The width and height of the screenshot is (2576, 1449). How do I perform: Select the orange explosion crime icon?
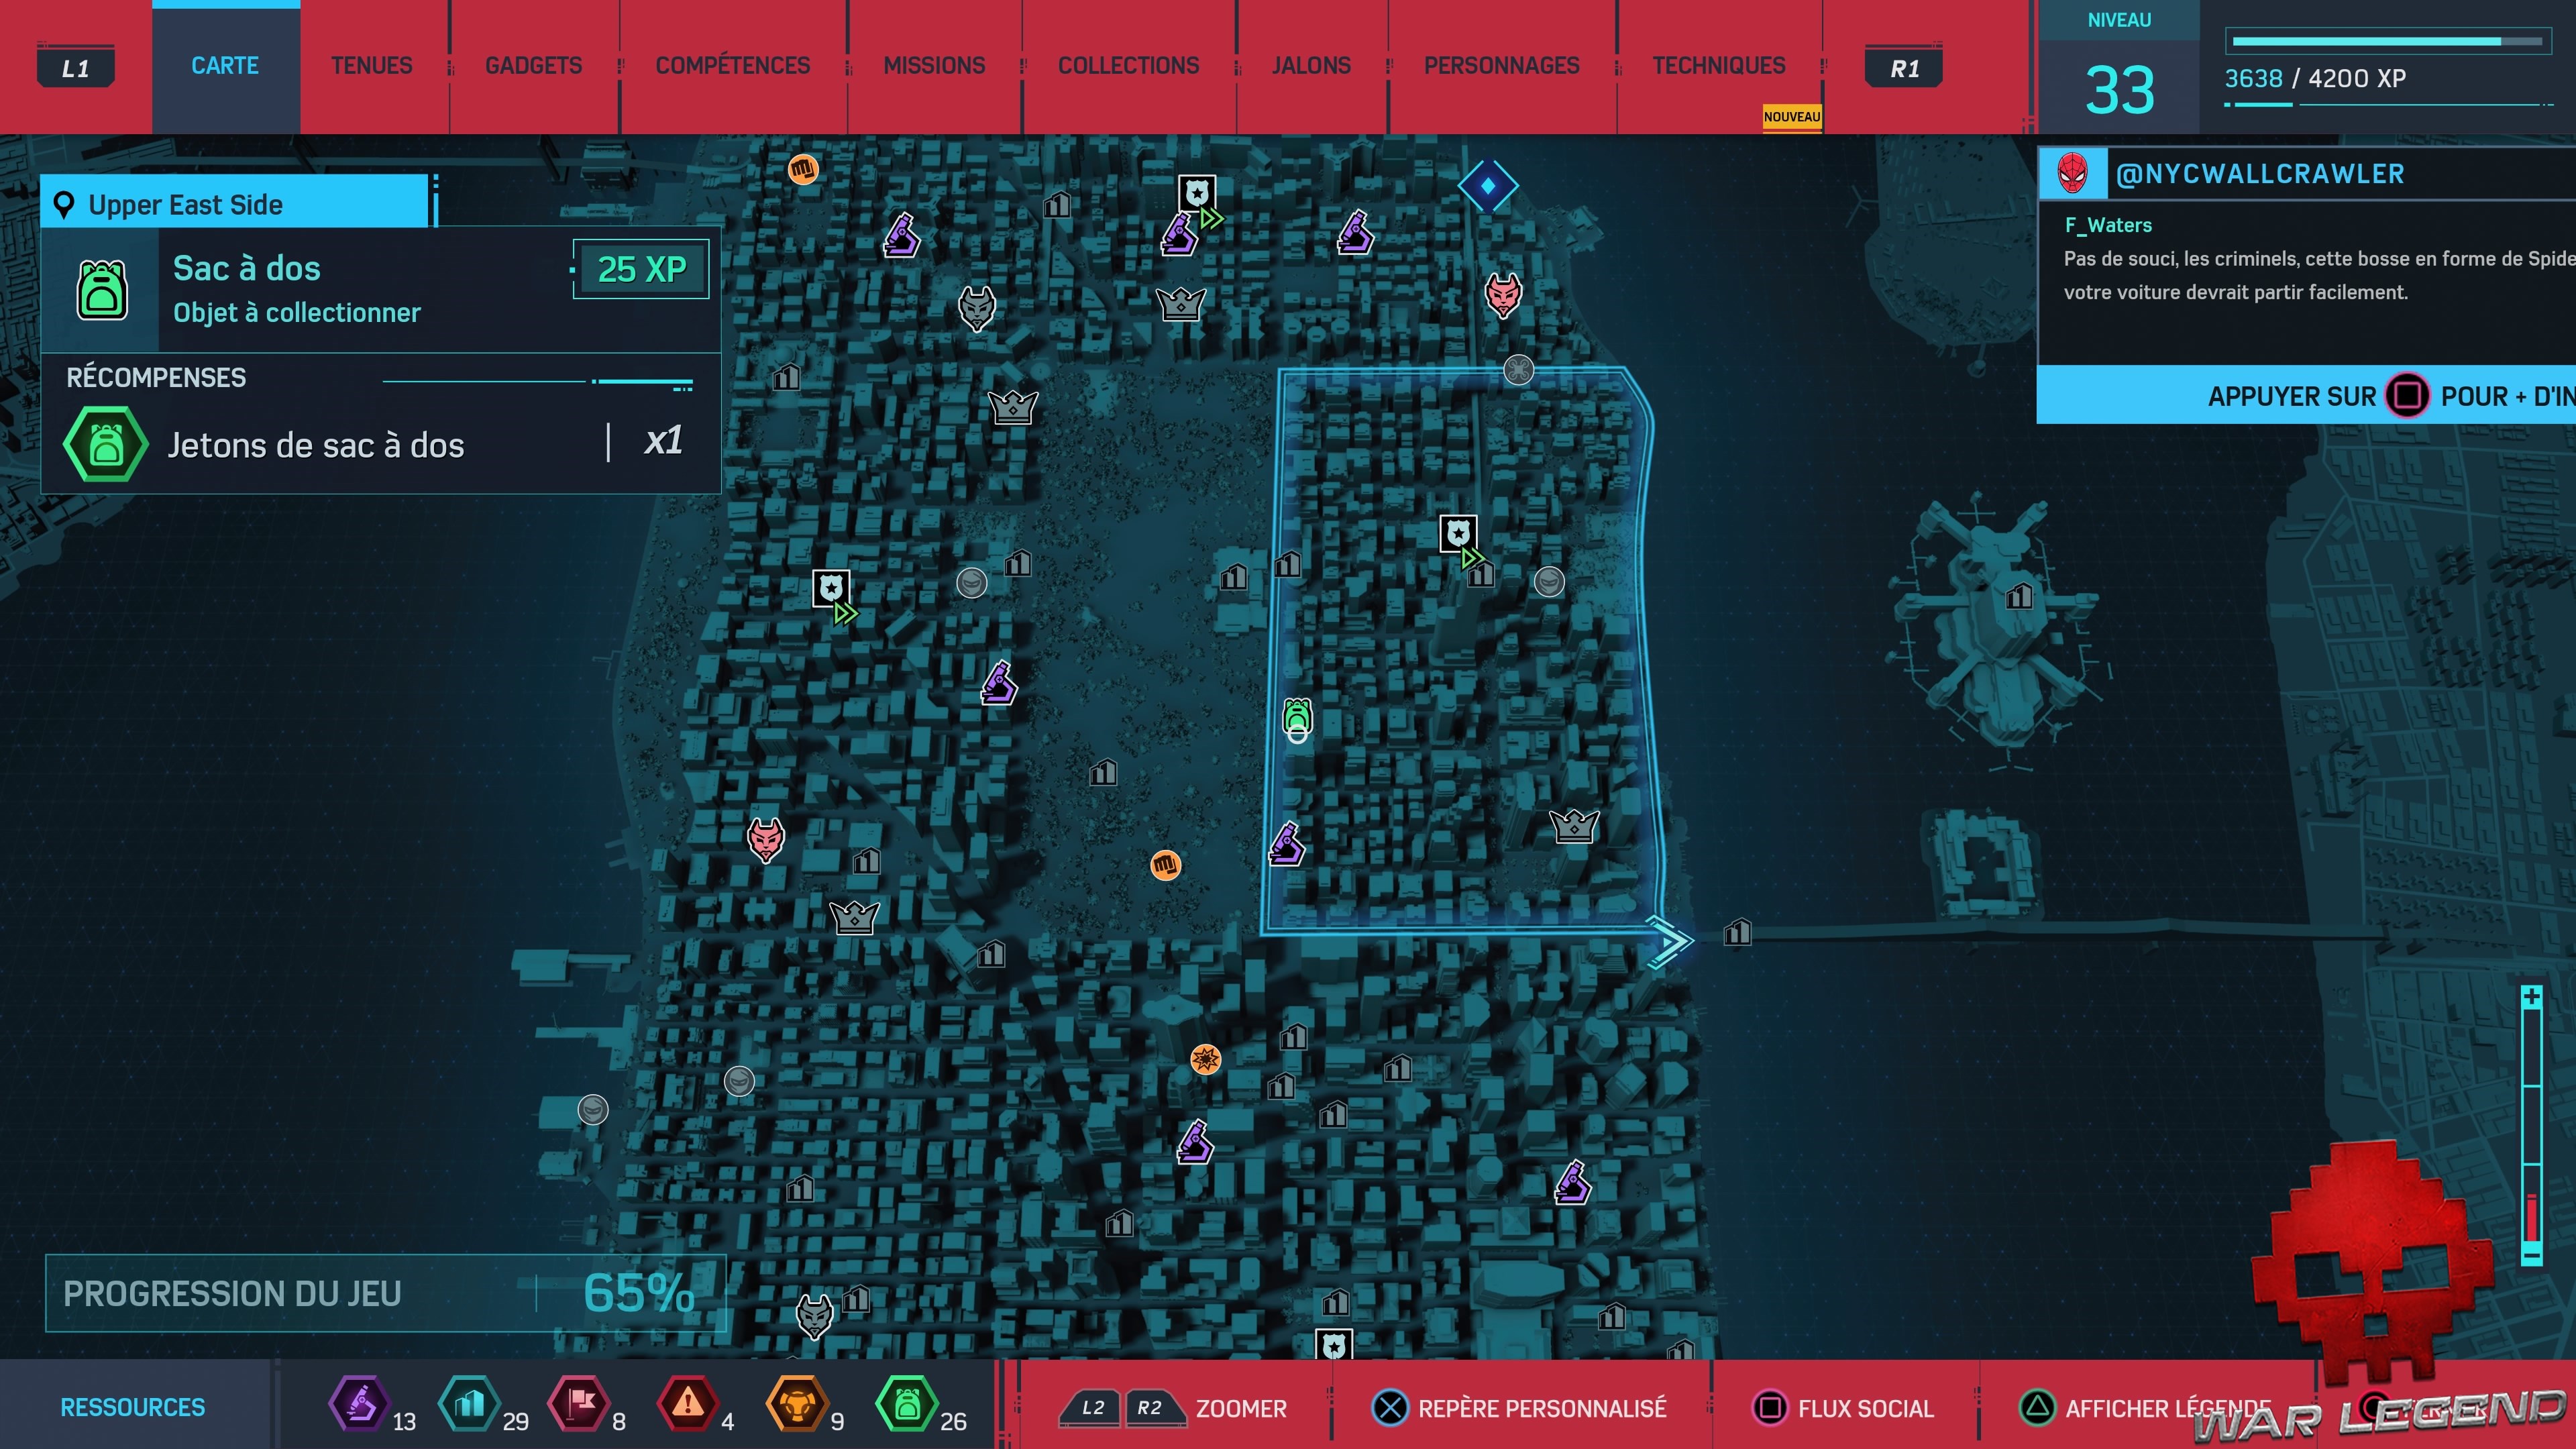pos(1206,1058)
